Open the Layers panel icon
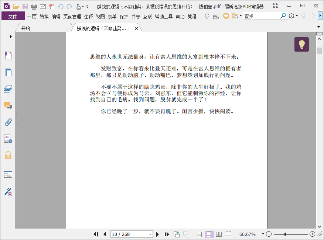324x240 pixels. pos(8,89)
